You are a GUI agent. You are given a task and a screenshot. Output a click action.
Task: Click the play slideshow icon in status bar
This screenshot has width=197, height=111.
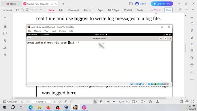(x=187, y=102)
